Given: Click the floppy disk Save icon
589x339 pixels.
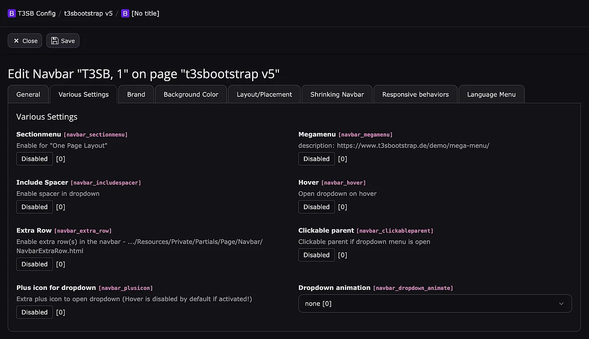Looking at the screenshot, I should [x=55, y=41].
